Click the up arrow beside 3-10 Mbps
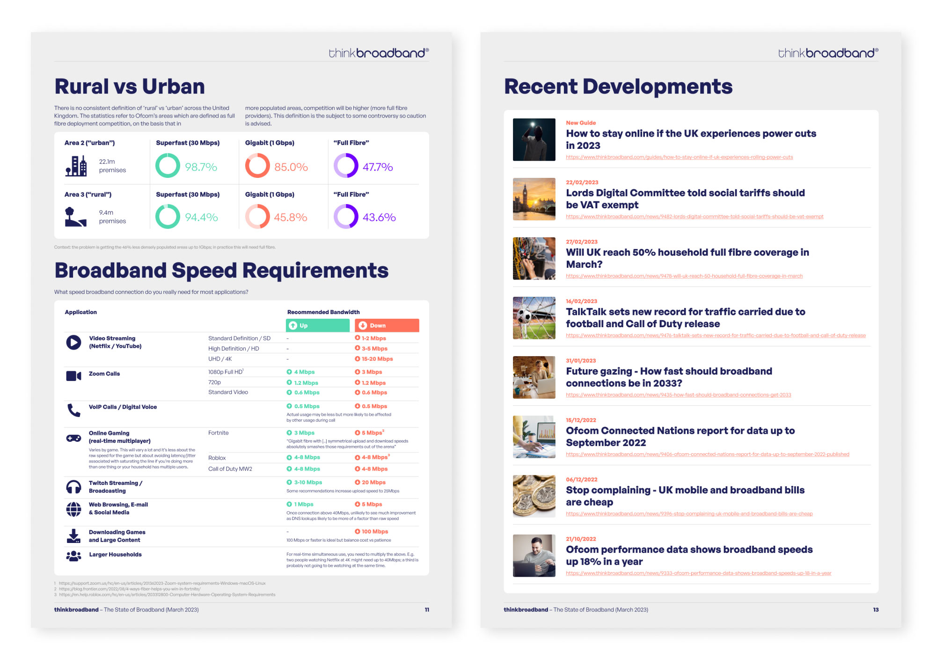 (x=289, y=482)
